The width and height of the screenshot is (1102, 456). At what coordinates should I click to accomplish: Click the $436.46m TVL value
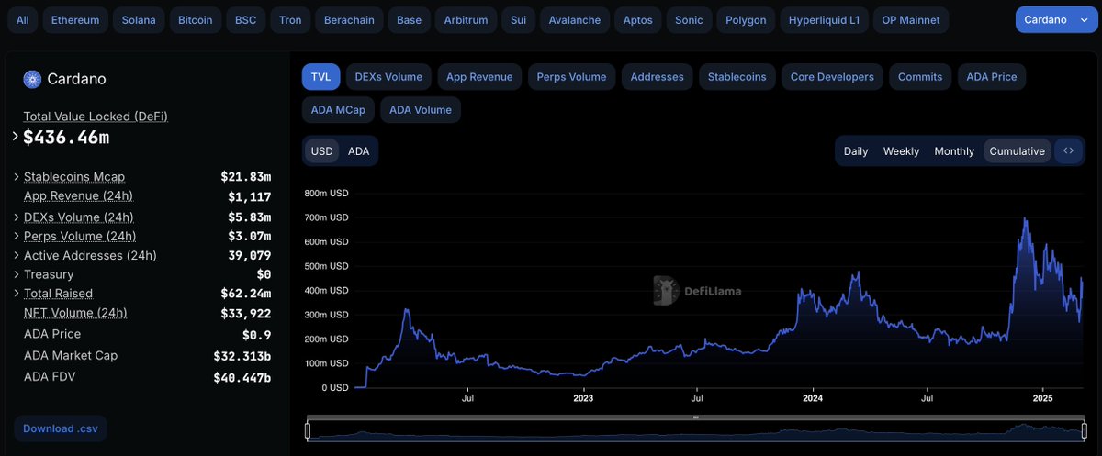pos(66,138)
